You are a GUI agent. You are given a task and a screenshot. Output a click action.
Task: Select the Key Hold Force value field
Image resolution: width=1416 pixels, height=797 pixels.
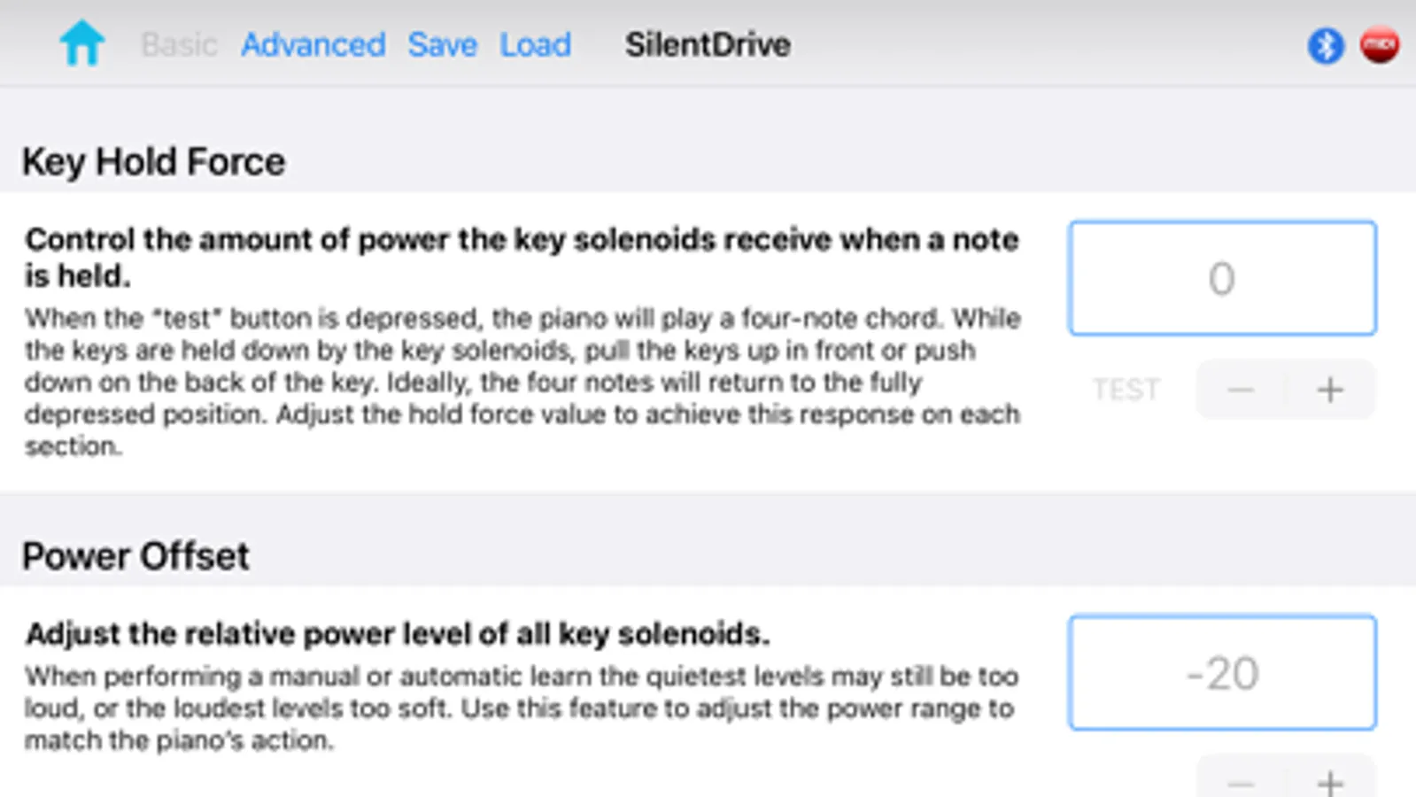coord(1221,278)
